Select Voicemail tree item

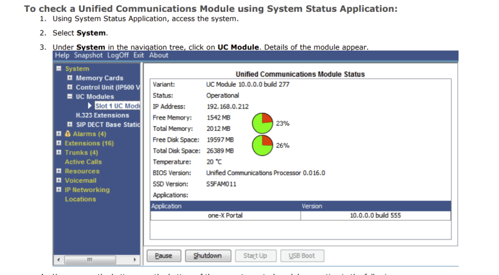pos(80,180)
